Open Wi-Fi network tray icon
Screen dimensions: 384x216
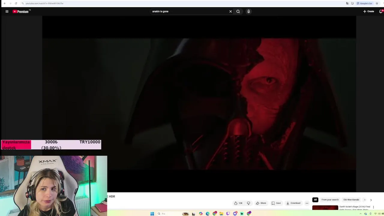[375, 214]
